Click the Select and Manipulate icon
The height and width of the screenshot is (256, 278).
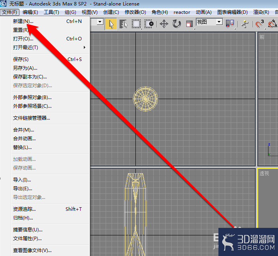[245, 24]
